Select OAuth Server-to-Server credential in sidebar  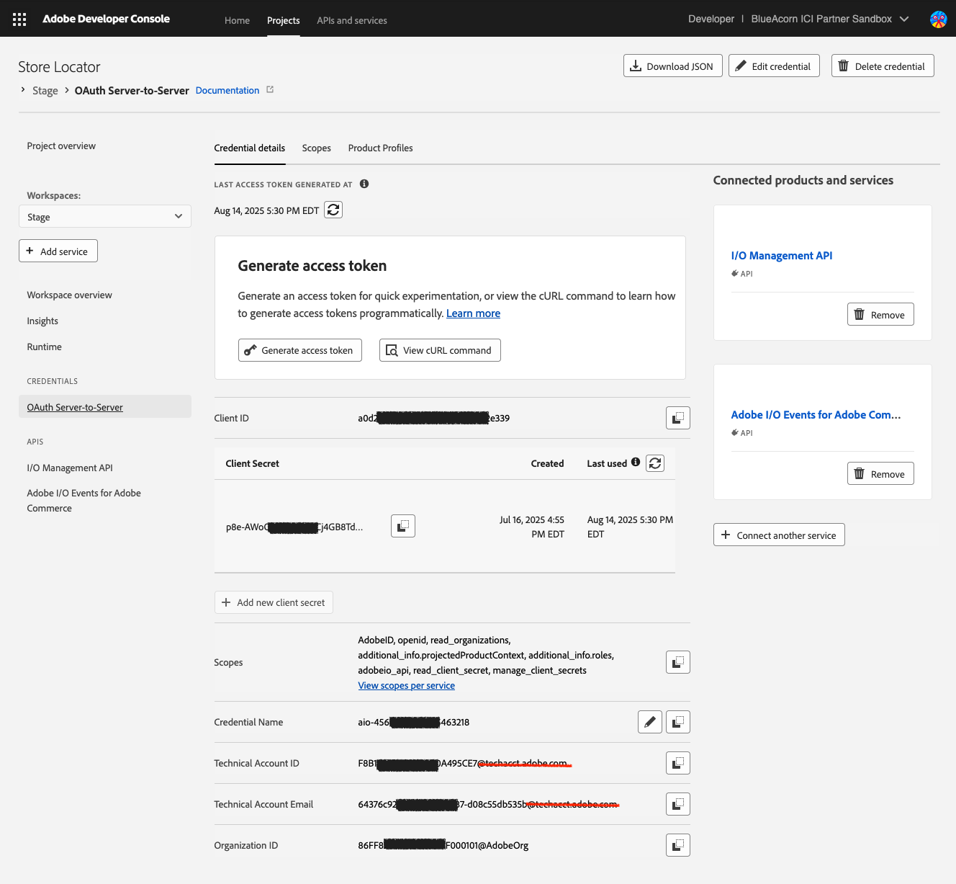pos(105,407)
